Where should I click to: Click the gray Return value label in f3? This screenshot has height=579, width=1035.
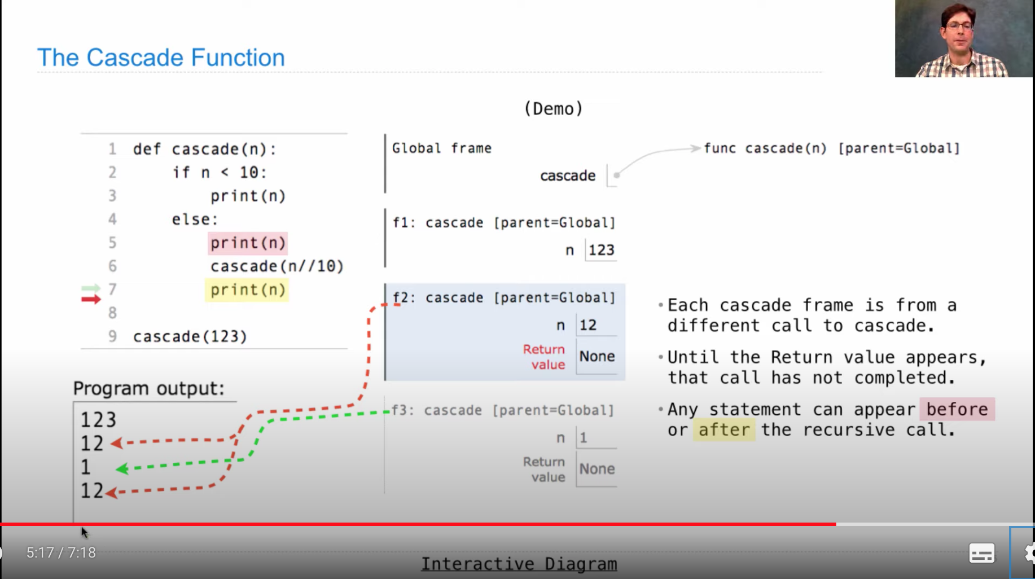(x=544, y=469)
